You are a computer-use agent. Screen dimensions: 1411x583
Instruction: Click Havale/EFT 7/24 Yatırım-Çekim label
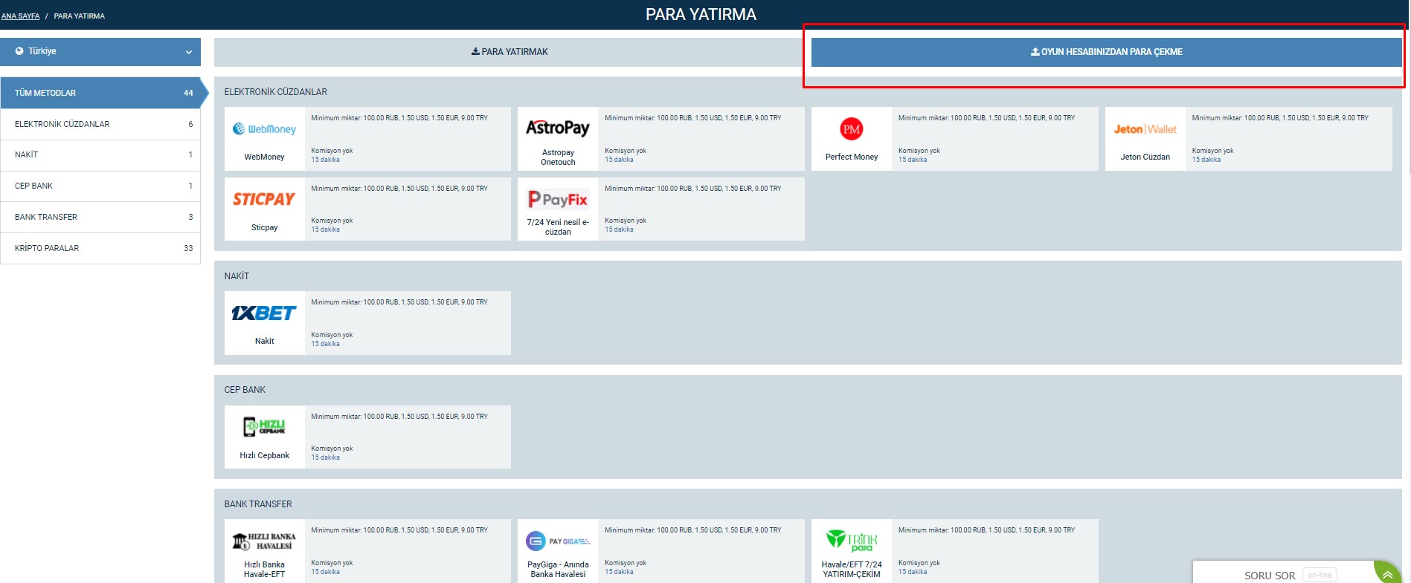[x=851, y=570]
